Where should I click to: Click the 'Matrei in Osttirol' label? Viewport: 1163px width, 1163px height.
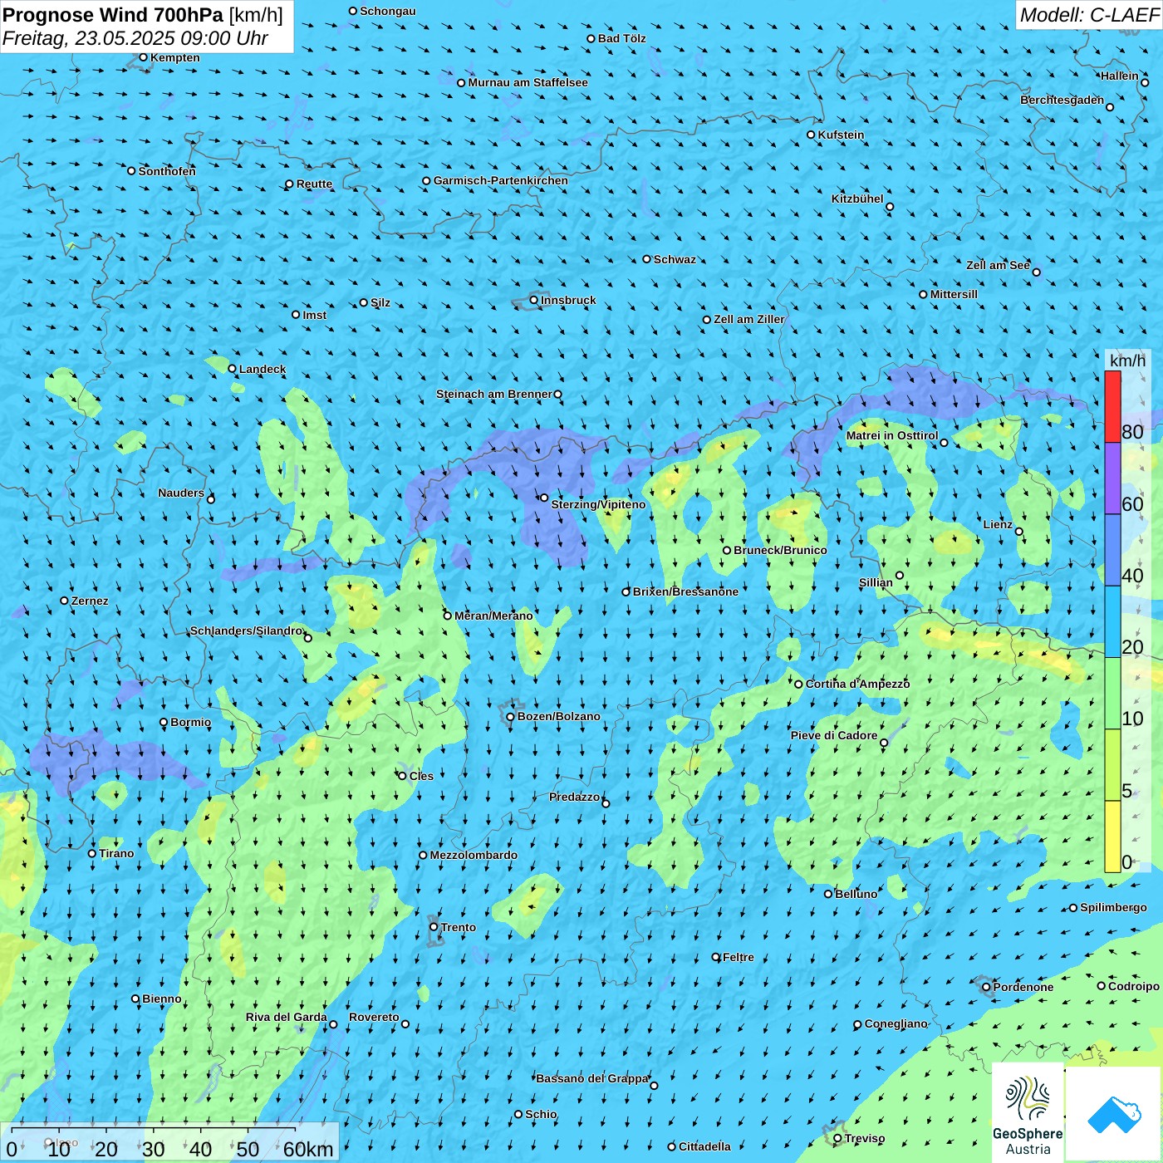(x=891, y=435)
